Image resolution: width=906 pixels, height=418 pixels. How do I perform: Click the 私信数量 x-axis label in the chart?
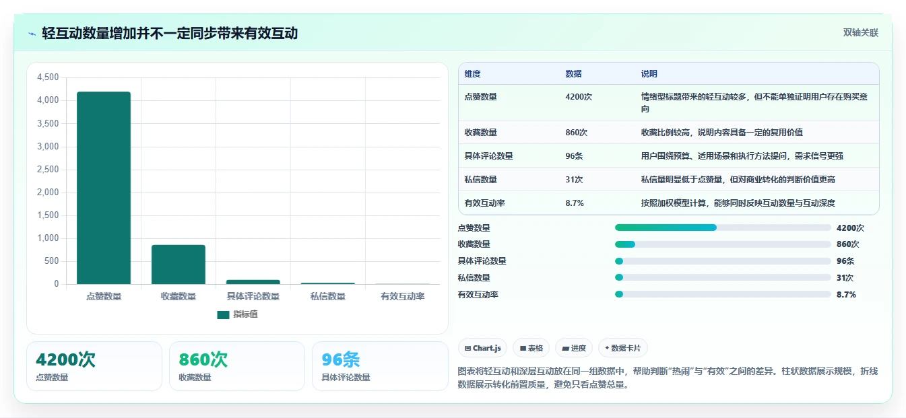tap(328, 296)
